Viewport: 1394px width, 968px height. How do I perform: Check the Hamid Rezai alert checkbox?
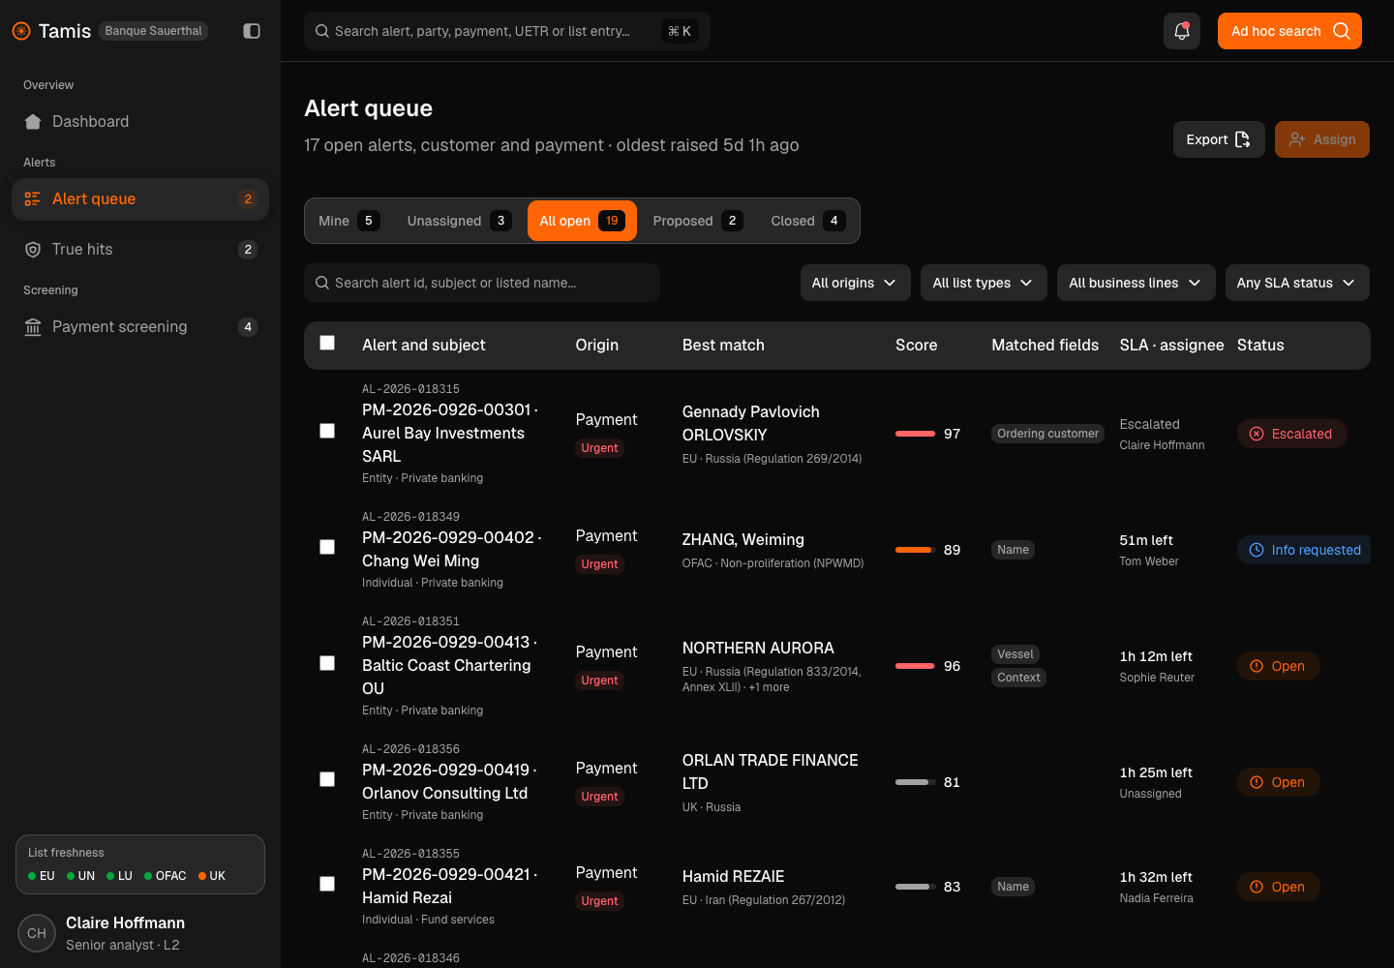[x=327, y=884]
